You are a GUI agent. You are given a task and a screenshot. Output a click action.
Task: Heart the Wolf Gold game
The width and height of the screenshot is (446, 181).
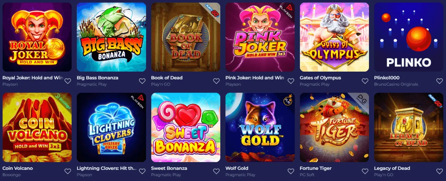(x=291, y=172)
